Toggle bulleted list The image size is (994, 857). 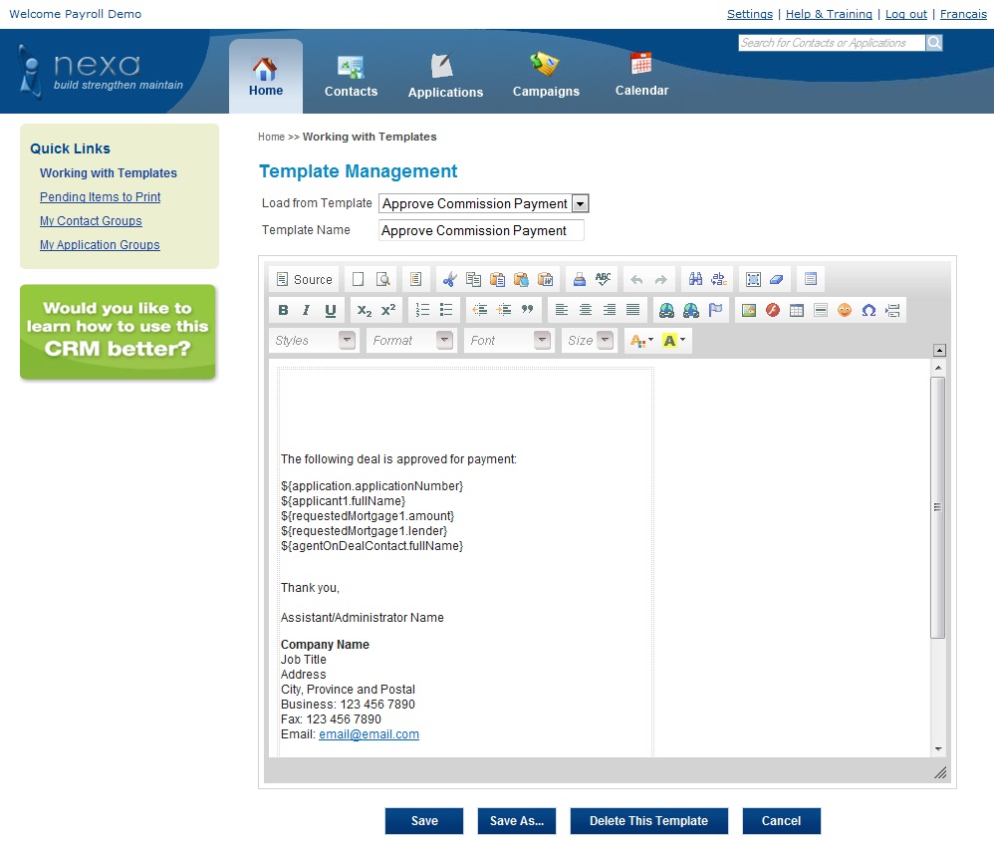pos(446,310)
